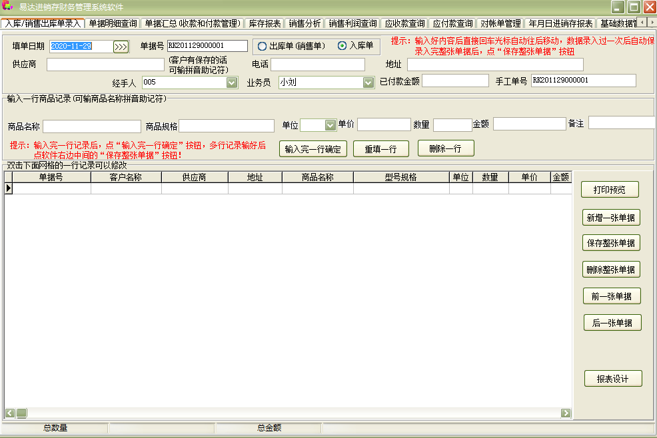Switch to the 对帐单管理 tab
The width and height of the screenshot is (657, 438).
tap(500, 23)
